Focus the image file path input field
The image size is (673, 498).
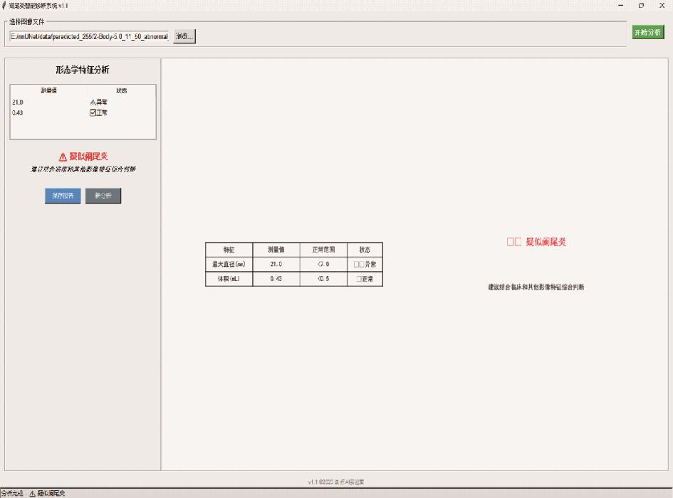[x=89, y=36]
